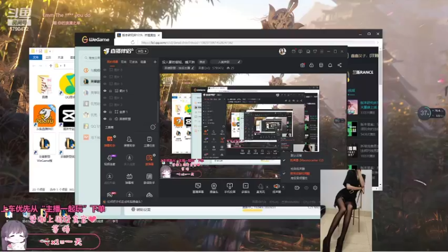Toggle visibility of source 图片 1
The height and width of the screenshot is (252, 448).
(x=105, y=77)
